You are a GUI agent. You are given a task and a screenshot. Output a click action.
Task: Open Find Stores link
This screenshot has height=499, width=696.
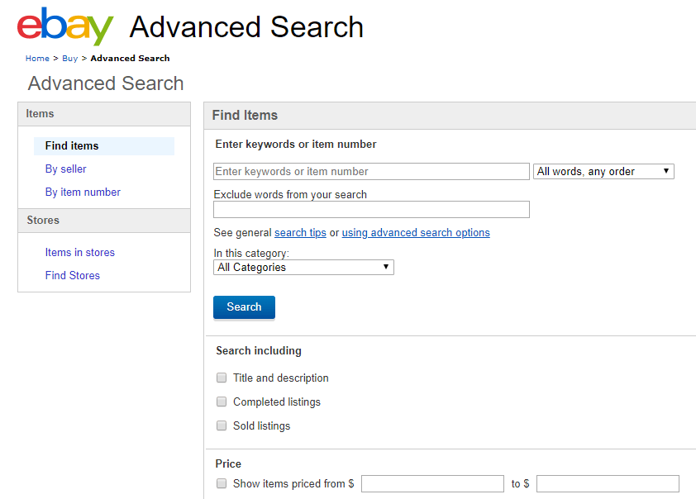pyautogui.click(x=73, y=275)
